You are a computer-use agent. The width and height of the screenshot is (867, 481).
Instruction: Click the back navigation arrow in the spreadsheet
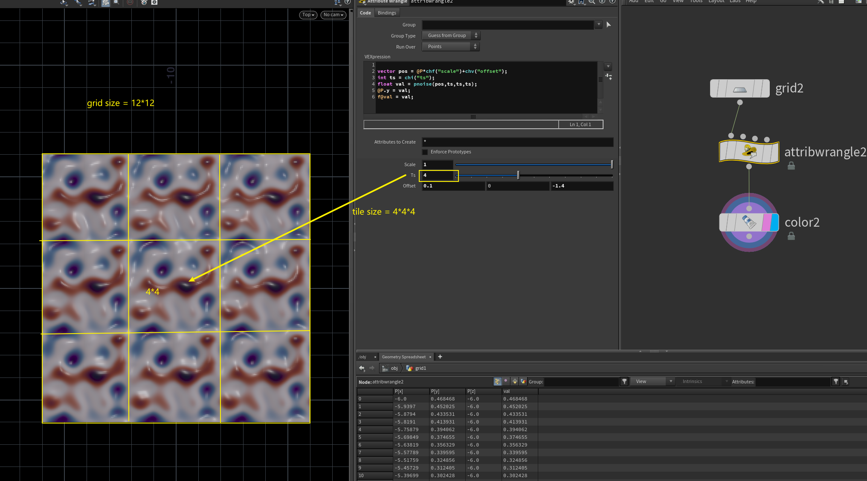(x=362, y=368)
